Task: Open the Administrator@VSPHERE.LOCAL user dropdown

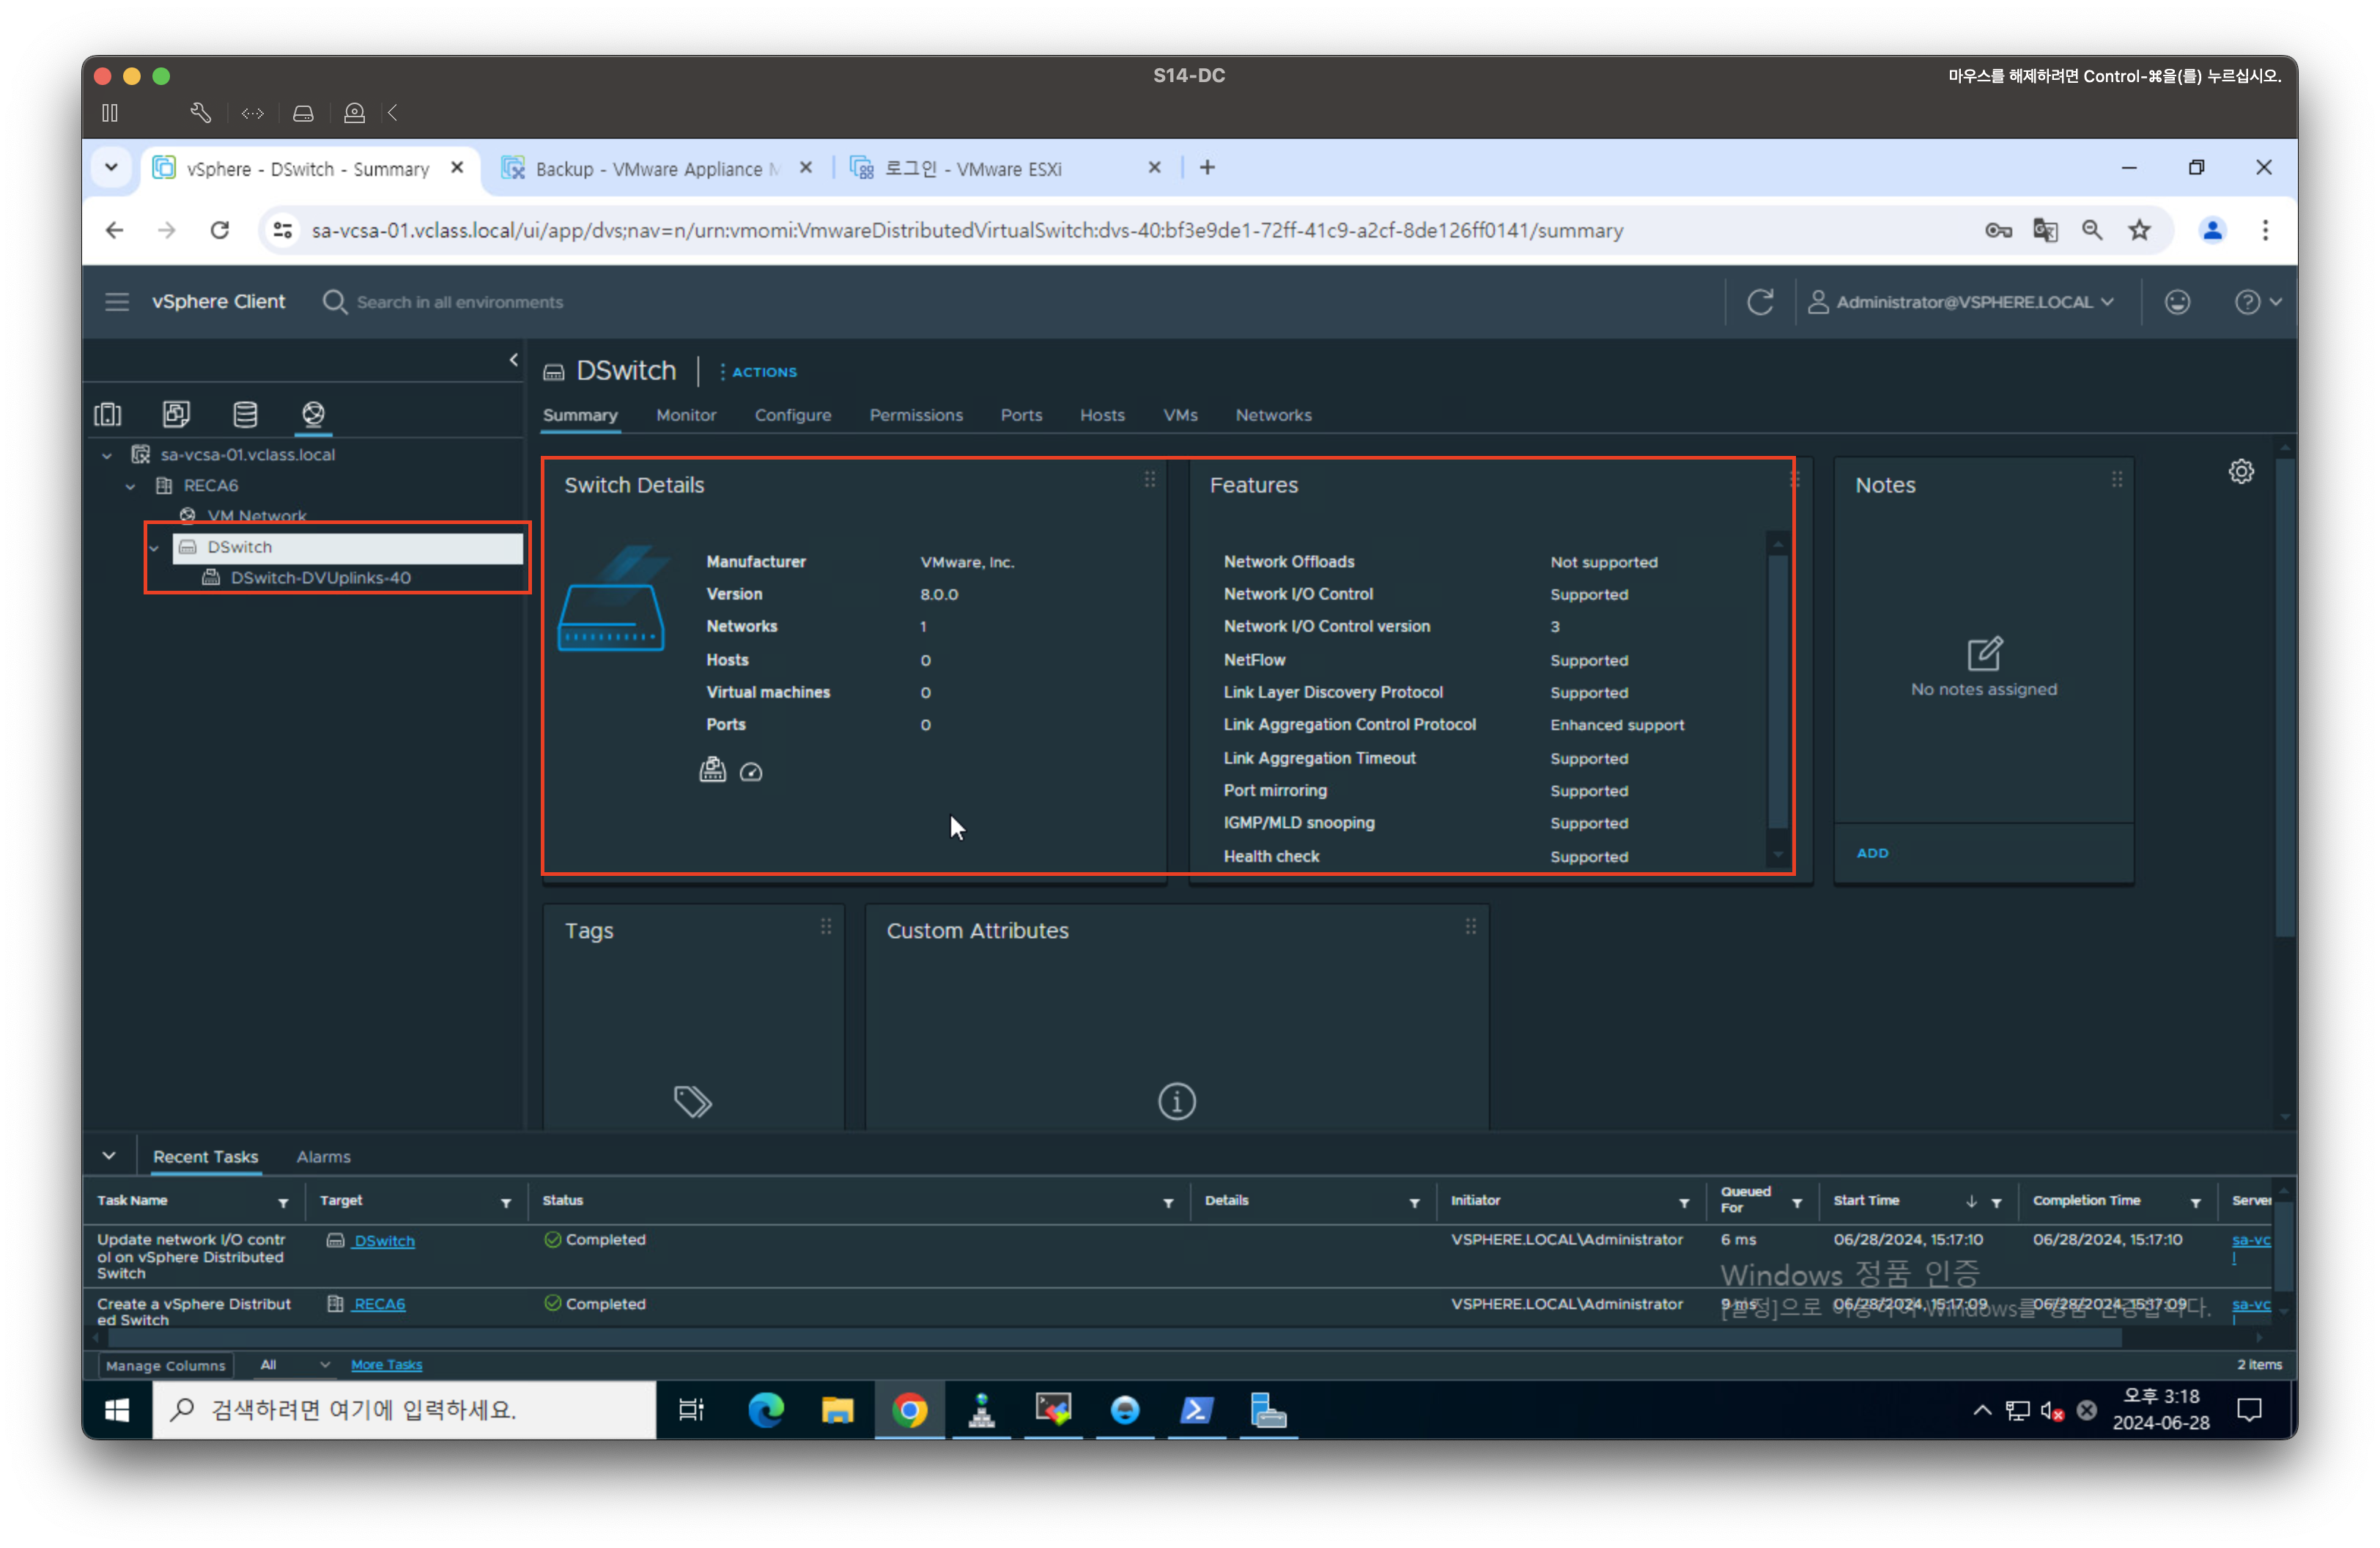Action: 1965,302
